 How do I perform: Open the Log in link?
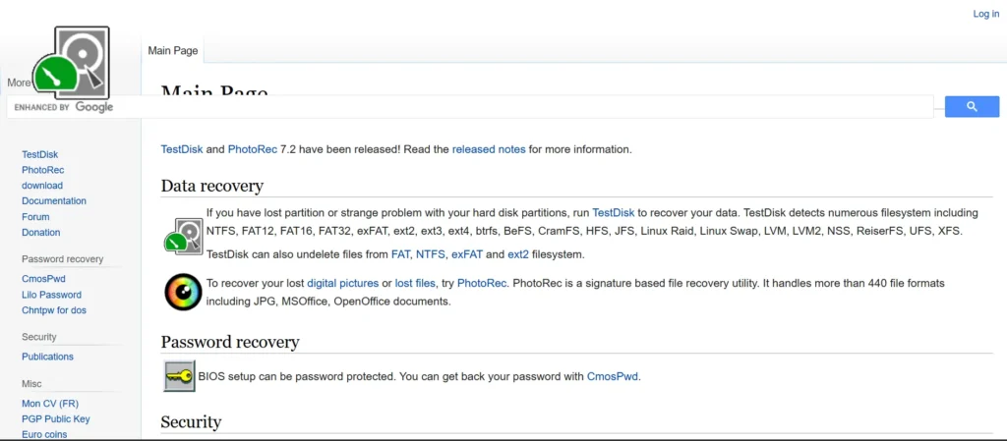[985, 14]
